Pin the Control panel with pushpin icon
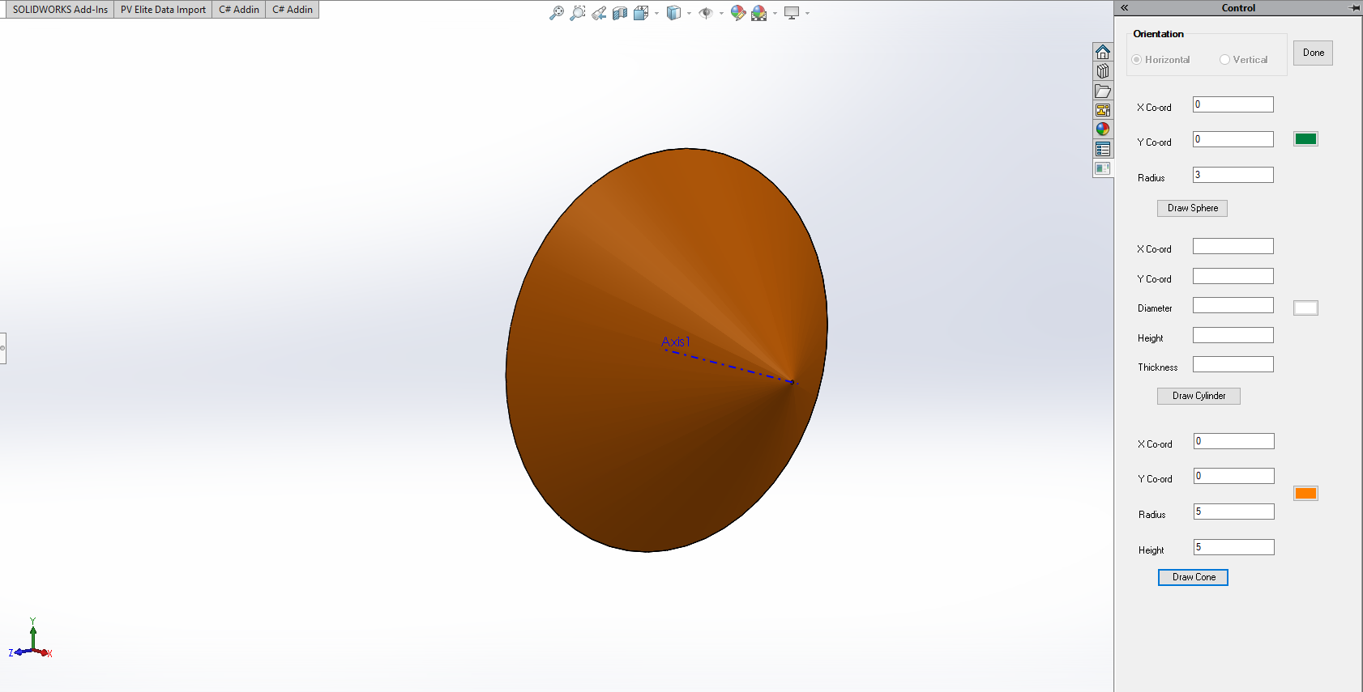Screen dimensions: 1363x692 (x=1354, y=8)
